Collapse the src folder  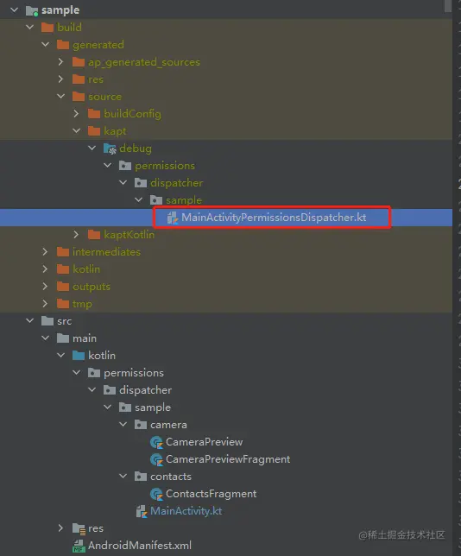tap(30, 321)
